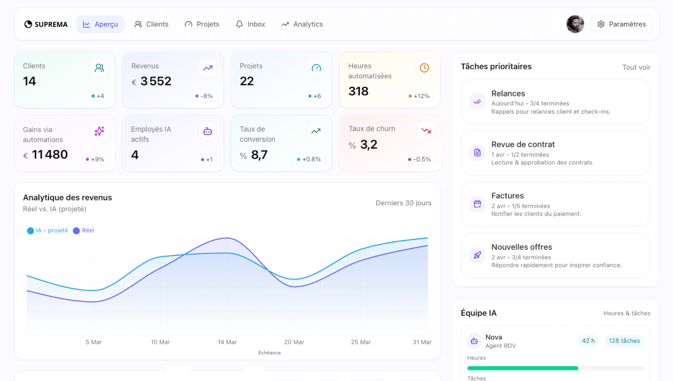Go to the Inbox tab
The width and height of the screenshot is (673, 381).
(x=250, y=24)
